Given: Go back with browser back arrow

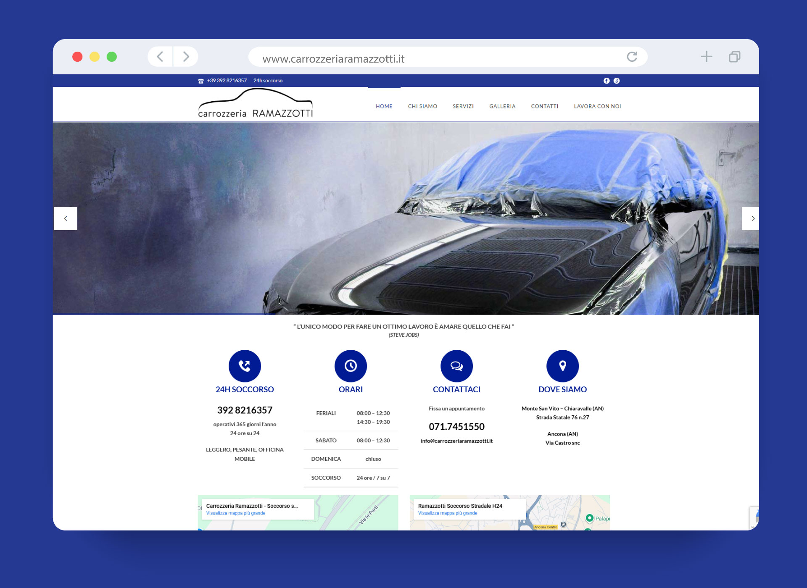Looking at the screenshot, I should [x=160, y=57].
